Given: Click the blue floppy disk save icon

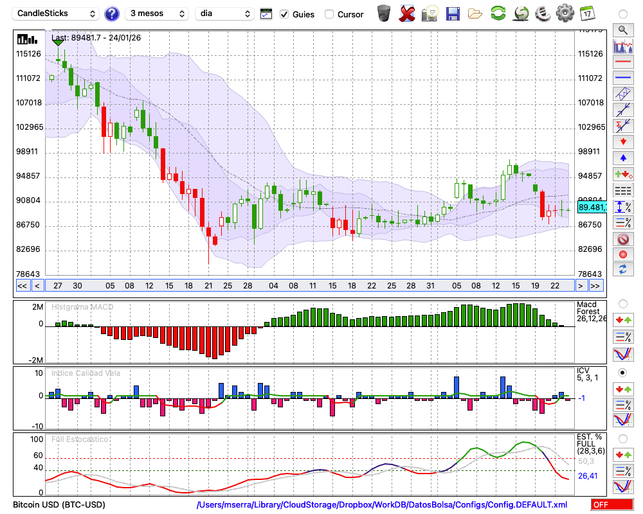Looking at the screenshot, I should point(453,13).
